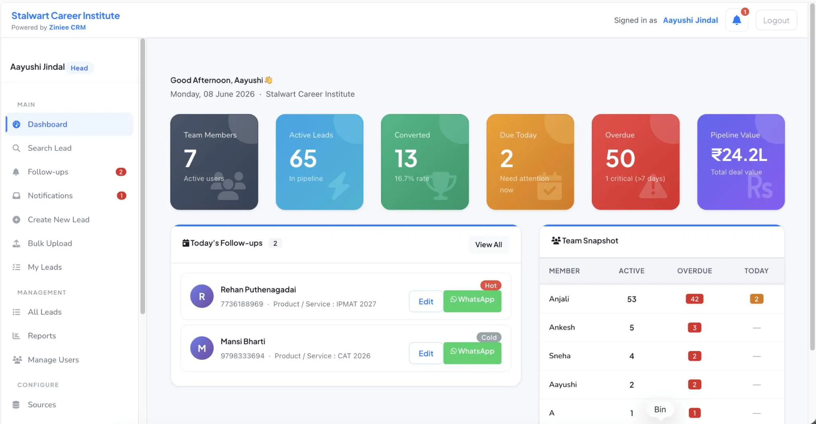
Task: Click the Hot tag on Rehan's card
Action: pyautogui.click(x=490, y=285)
